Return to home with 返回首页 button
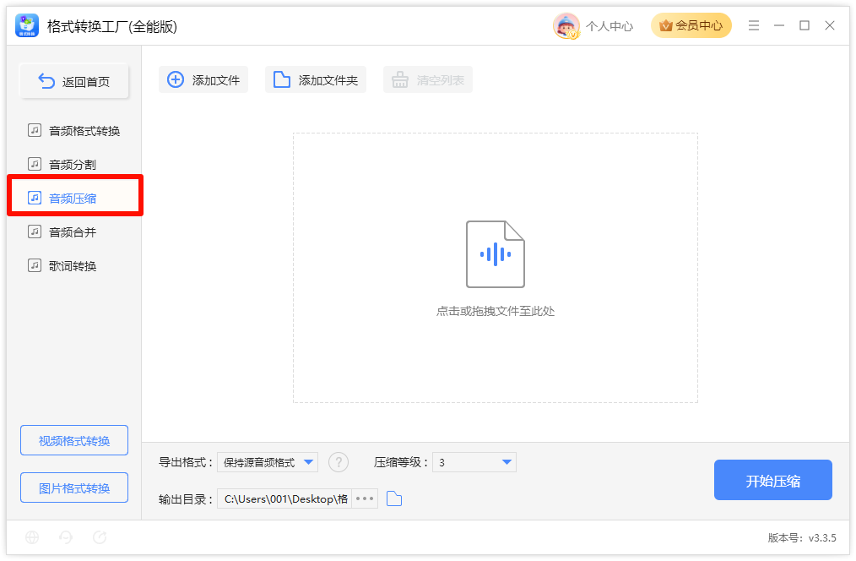Image resolution: width=856 pixels, height=561 pixels. tap(74, 81)
